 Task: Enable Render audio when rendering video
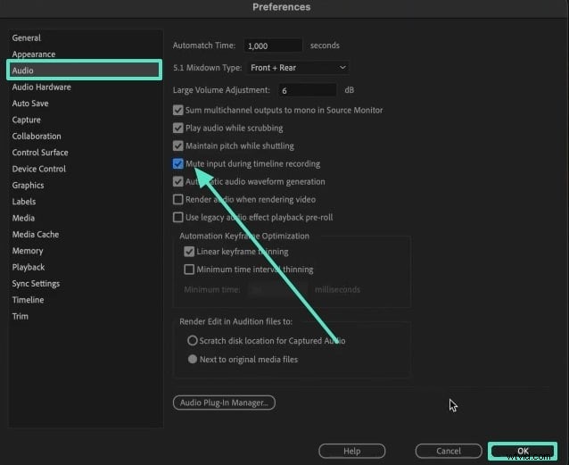point(178,199)
